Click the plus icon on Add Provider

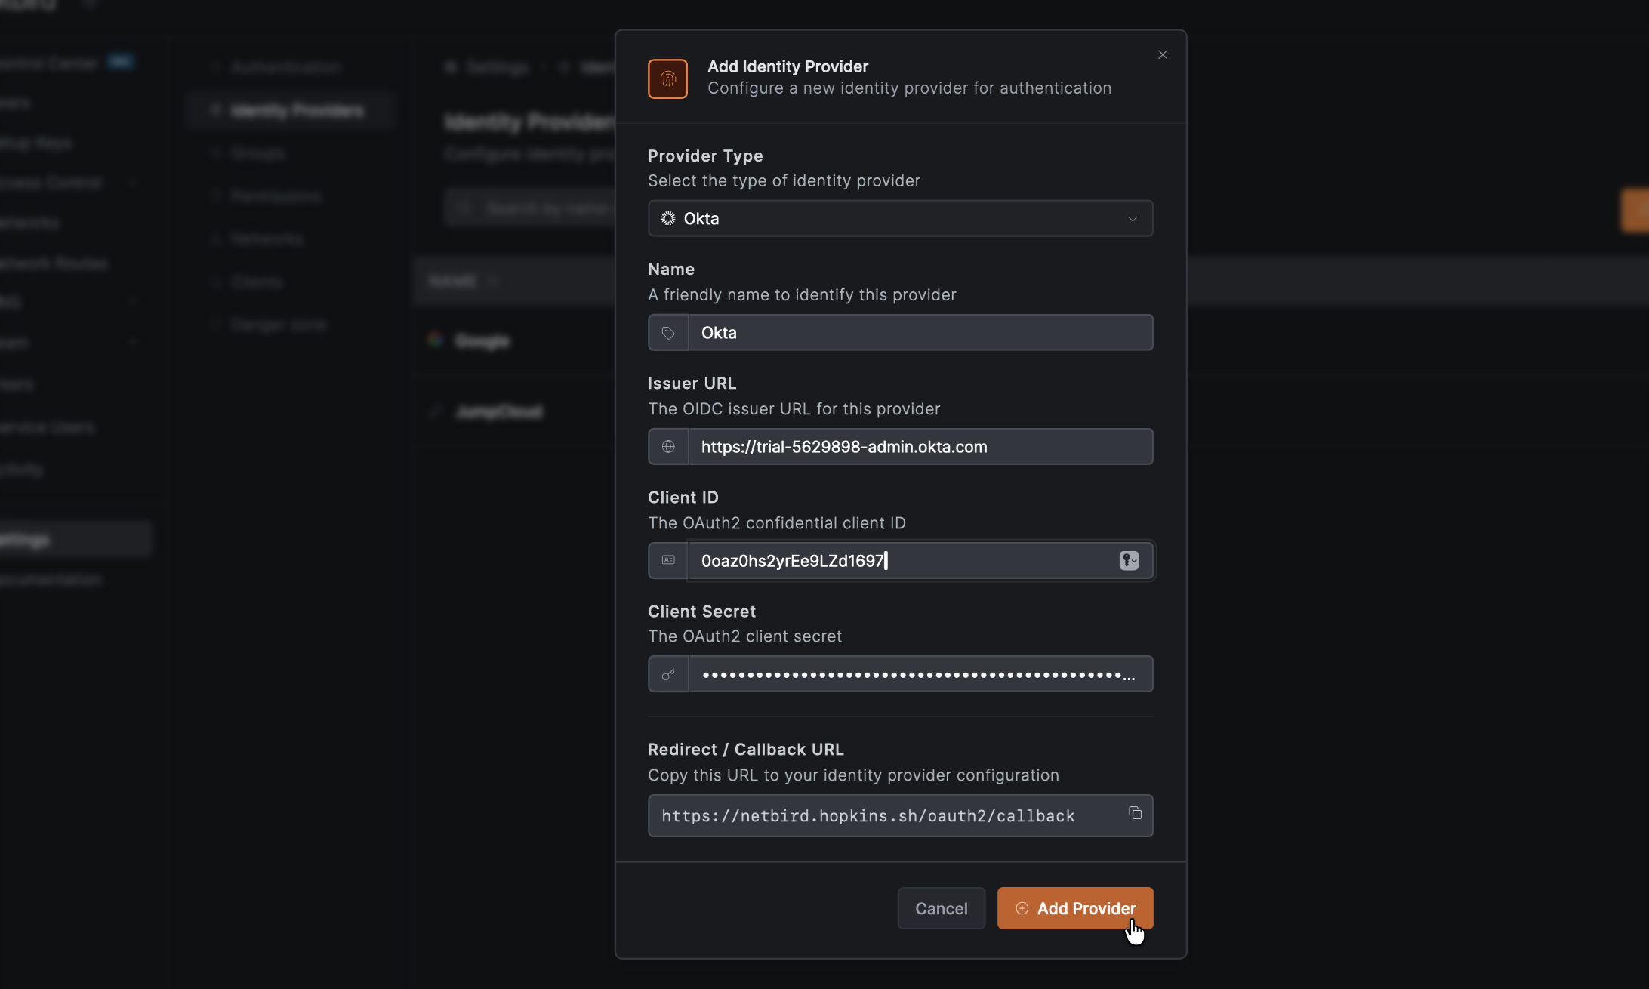coord(1022,908)
